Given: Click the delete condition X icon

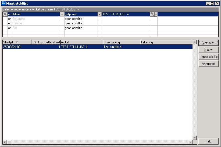Looking at the screenshot, I should [x=5, y=14].
